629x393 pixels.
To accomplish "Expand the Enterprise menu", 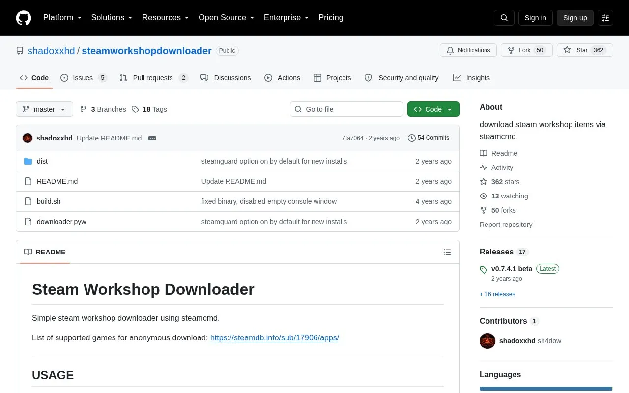I will 286,18.
